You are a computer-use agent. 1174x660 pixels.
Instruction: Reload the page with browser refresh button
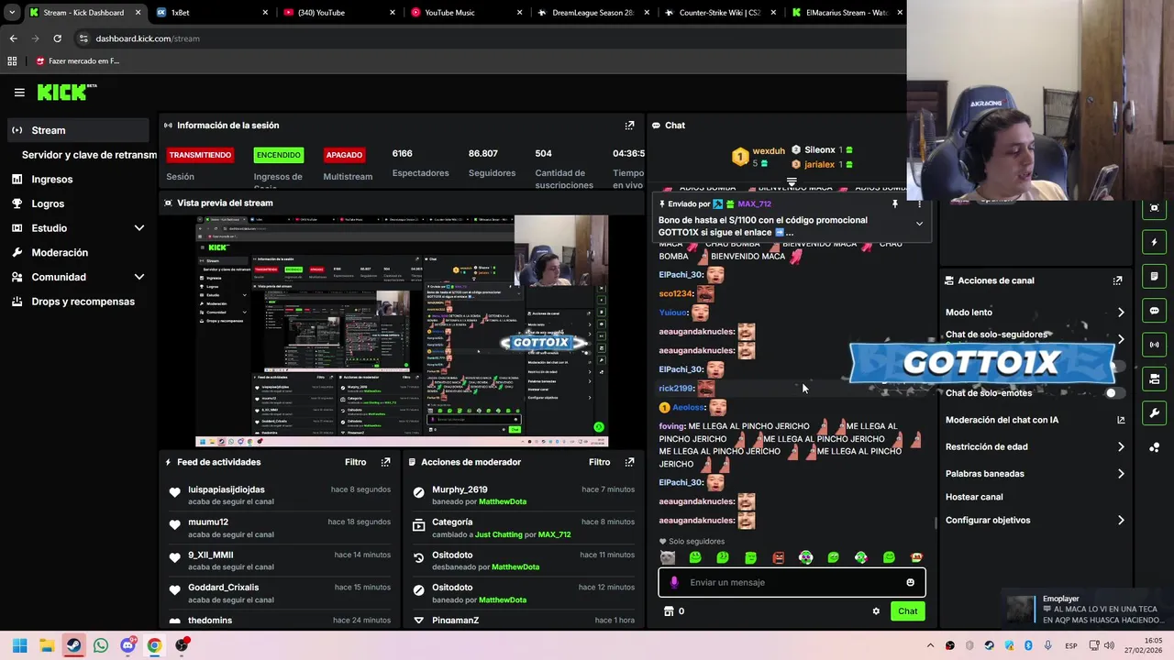[57, 38]
